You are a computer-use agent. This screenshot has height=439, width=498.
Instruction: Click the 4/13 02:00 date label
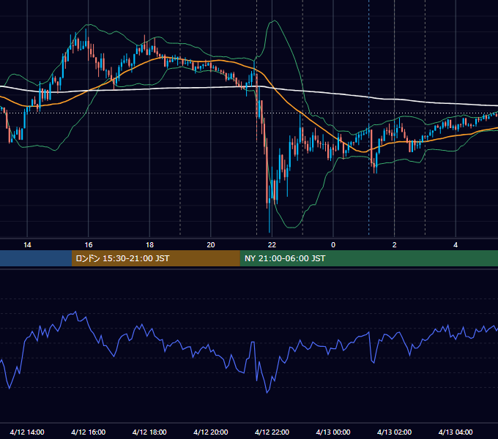(395, 432)
